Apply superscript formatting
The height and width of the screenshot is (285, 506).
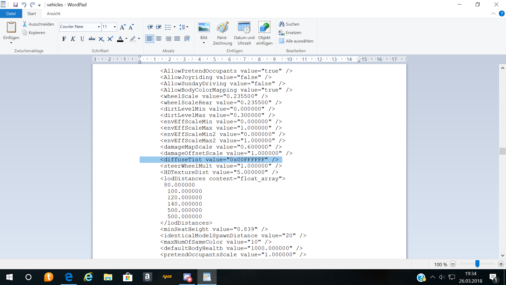point(110,39)
